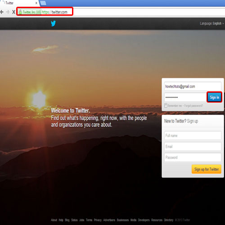This screenshot has height=225, width=225.
Task: Click the login email field
Action: (x=193, y=86)
